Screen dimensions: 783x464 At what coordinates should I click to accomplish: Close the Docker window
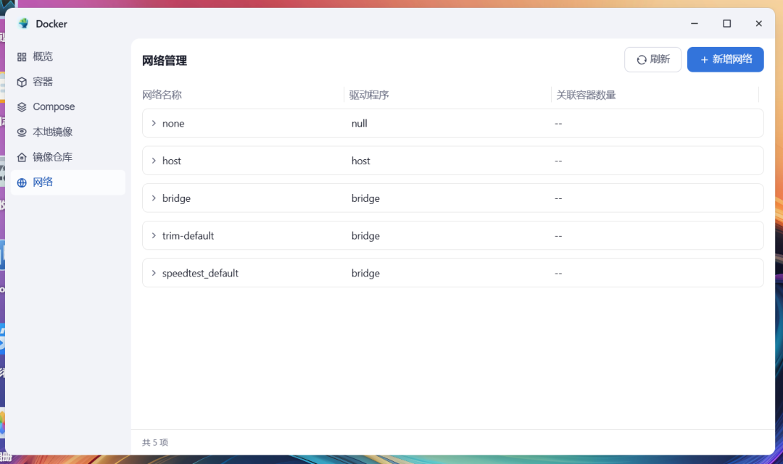(758, 23)
